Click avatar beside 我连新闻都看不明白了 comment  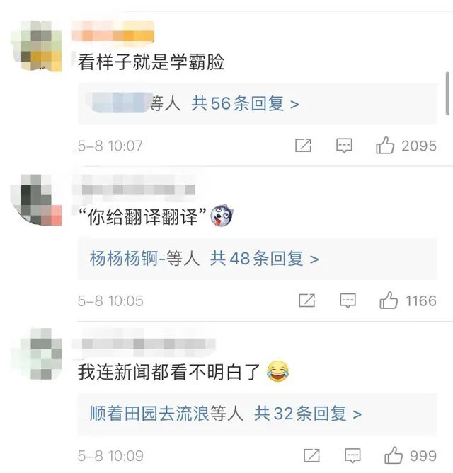click(x=36, y=354)
